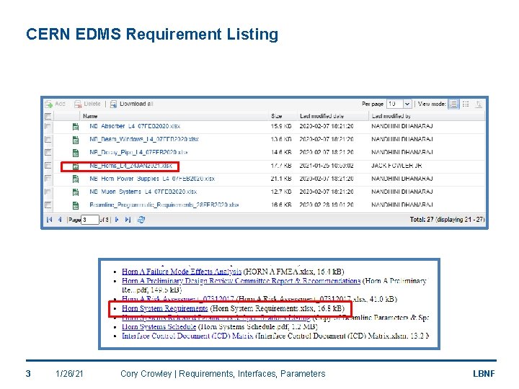Tick checkbox for NB_Beam_Windows row
The height and width of the screenshot is (389, 519).
tap(48, 140)
